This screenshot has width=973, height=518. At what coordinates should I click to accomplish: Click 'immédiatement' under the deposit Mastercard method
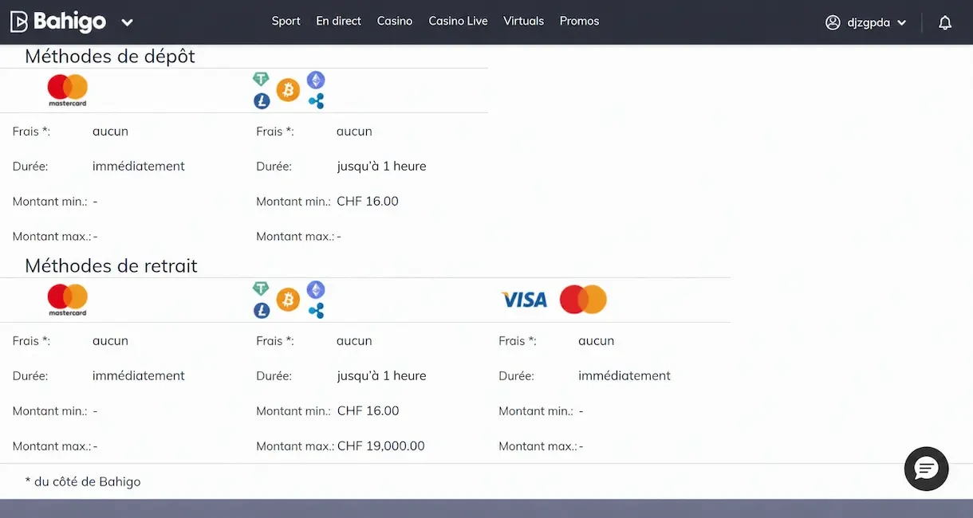coord(139,167)
